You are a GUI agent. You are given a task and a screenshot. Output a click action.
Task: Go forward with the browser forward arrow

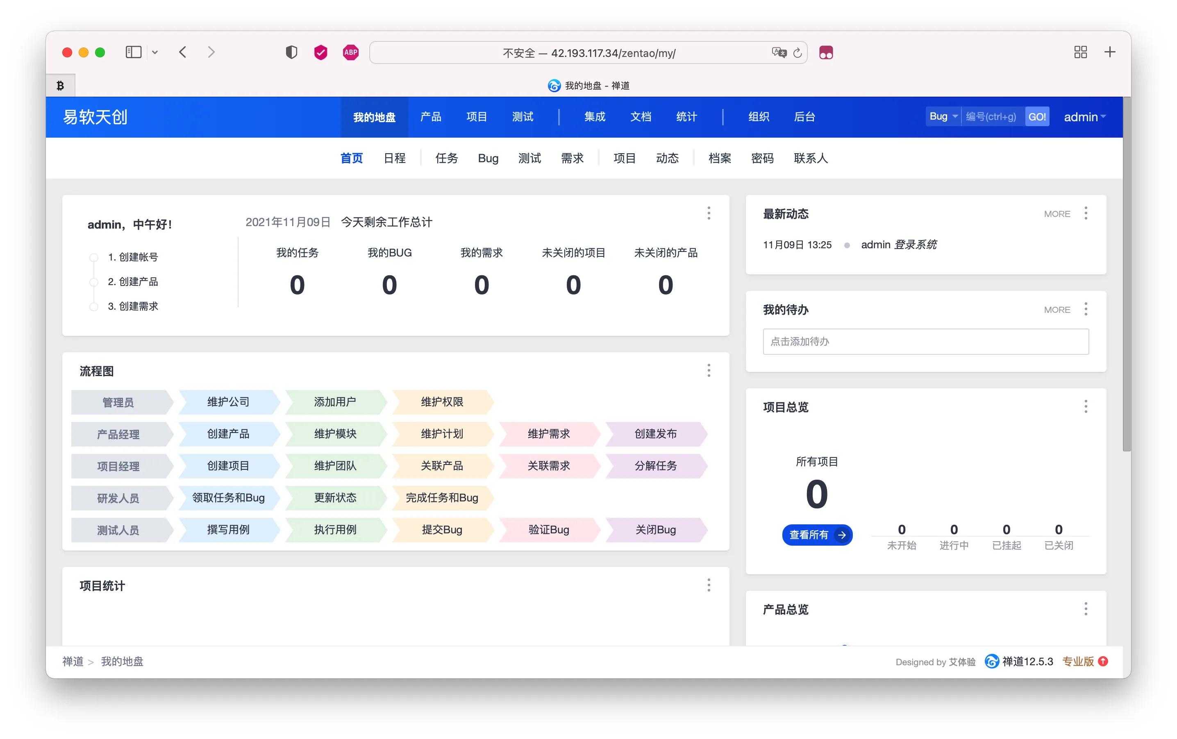coord(211,52)
